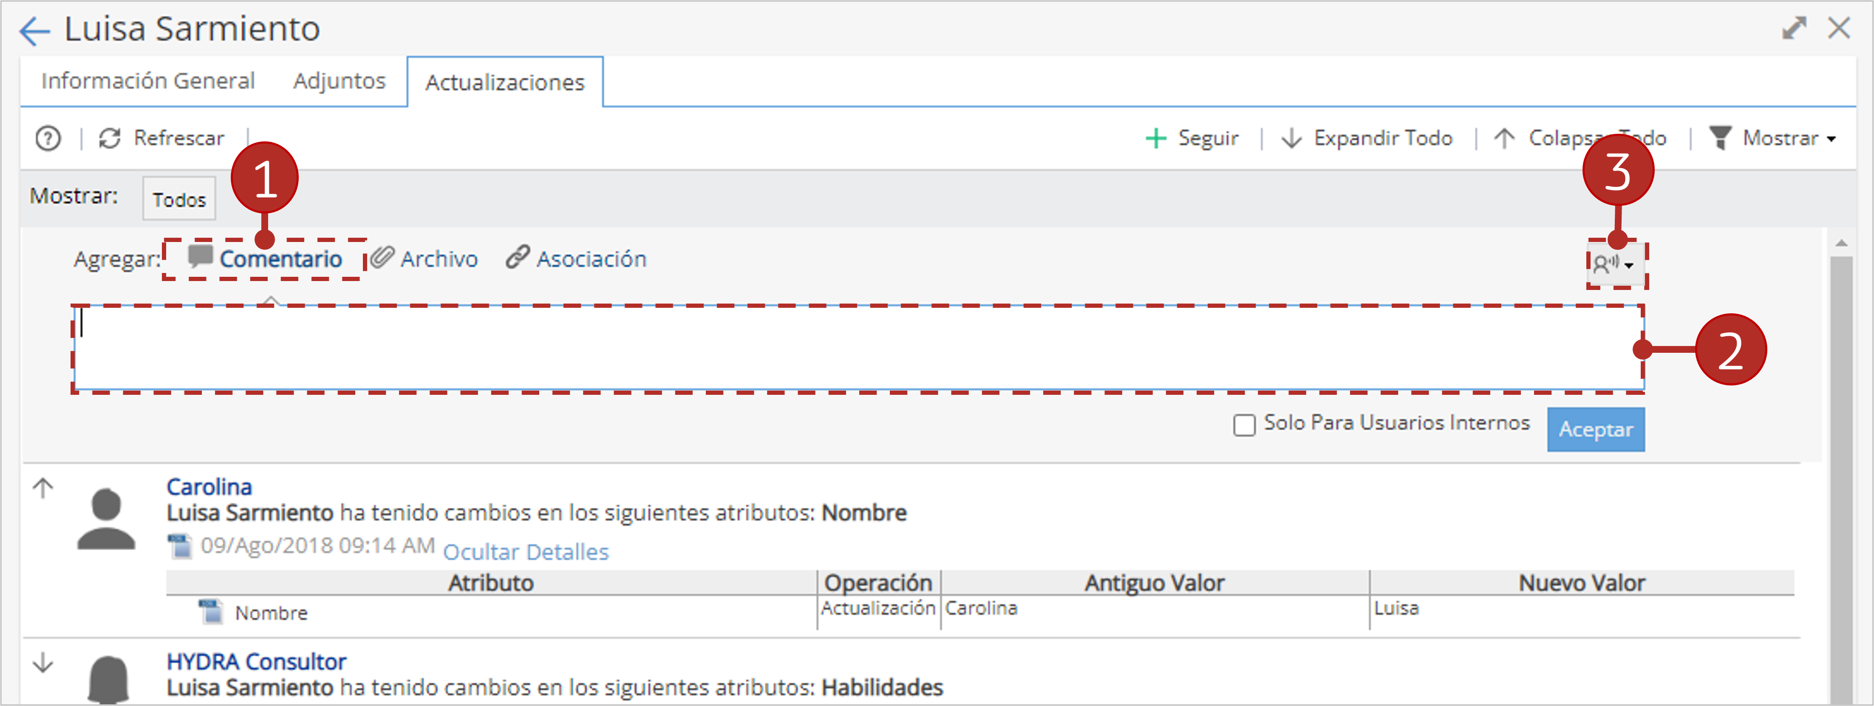Open the HYDRA Consultor user link
The image size is (1874, 706).
[256, 662]
